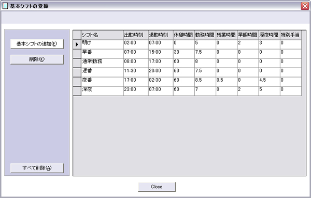Click the 4.5 late-night hours cell

tap(270, 82)
